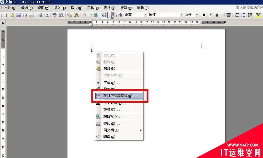Click the indent icon in formatting toolbar

(x=250, y=15)
